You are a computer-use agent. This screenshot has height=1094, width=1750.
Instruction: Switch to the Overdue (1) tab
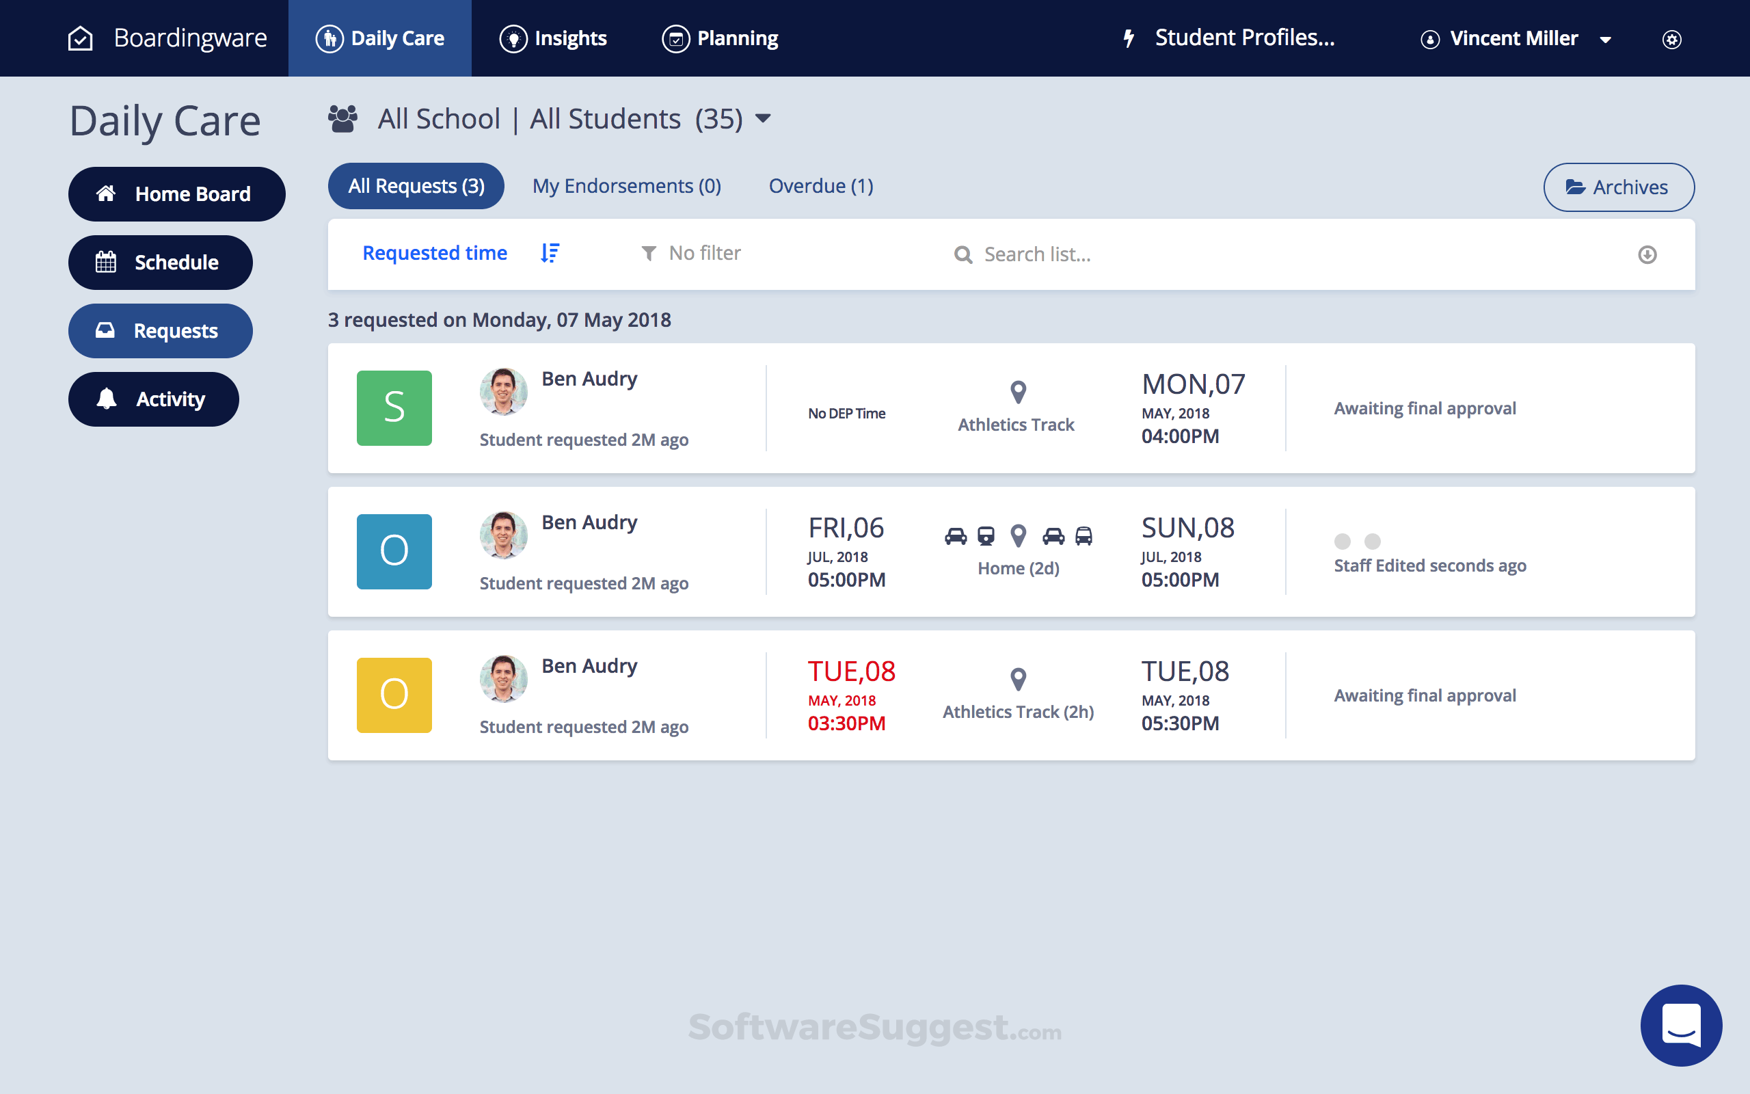[x=821, y=186]
